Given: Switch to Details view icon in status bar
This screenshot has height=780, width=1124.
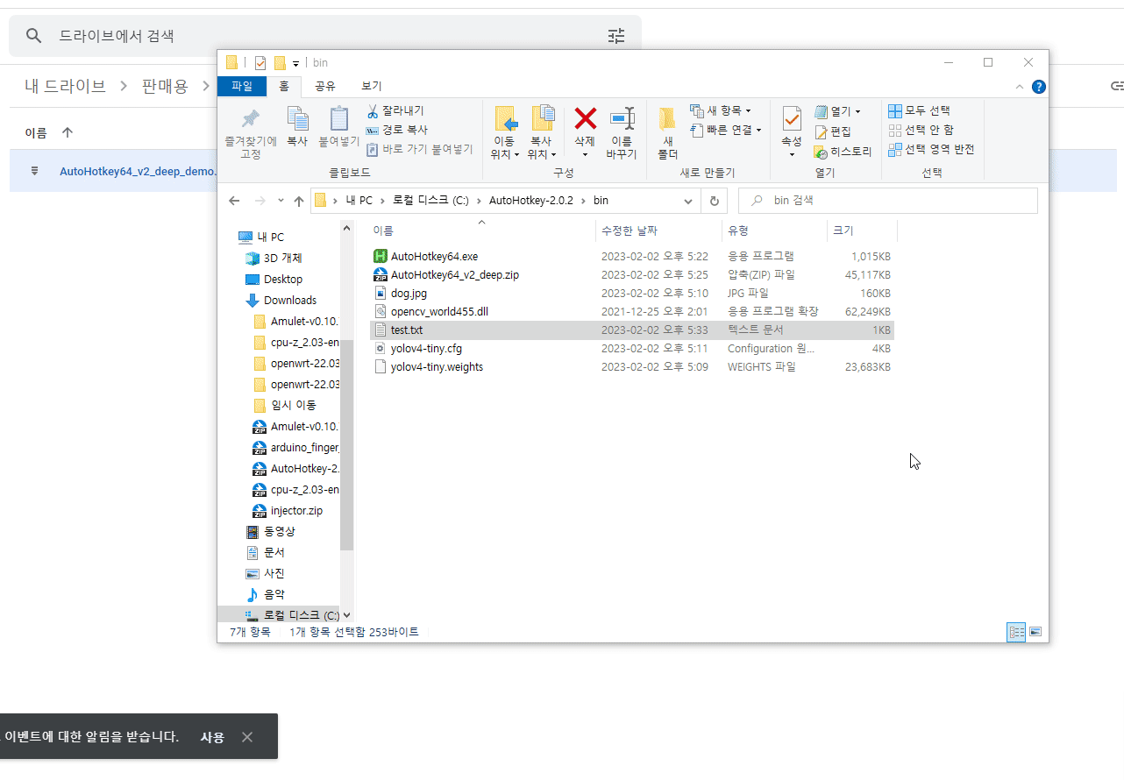Looking at the screenshot, I should click(x=1016, y=632).
